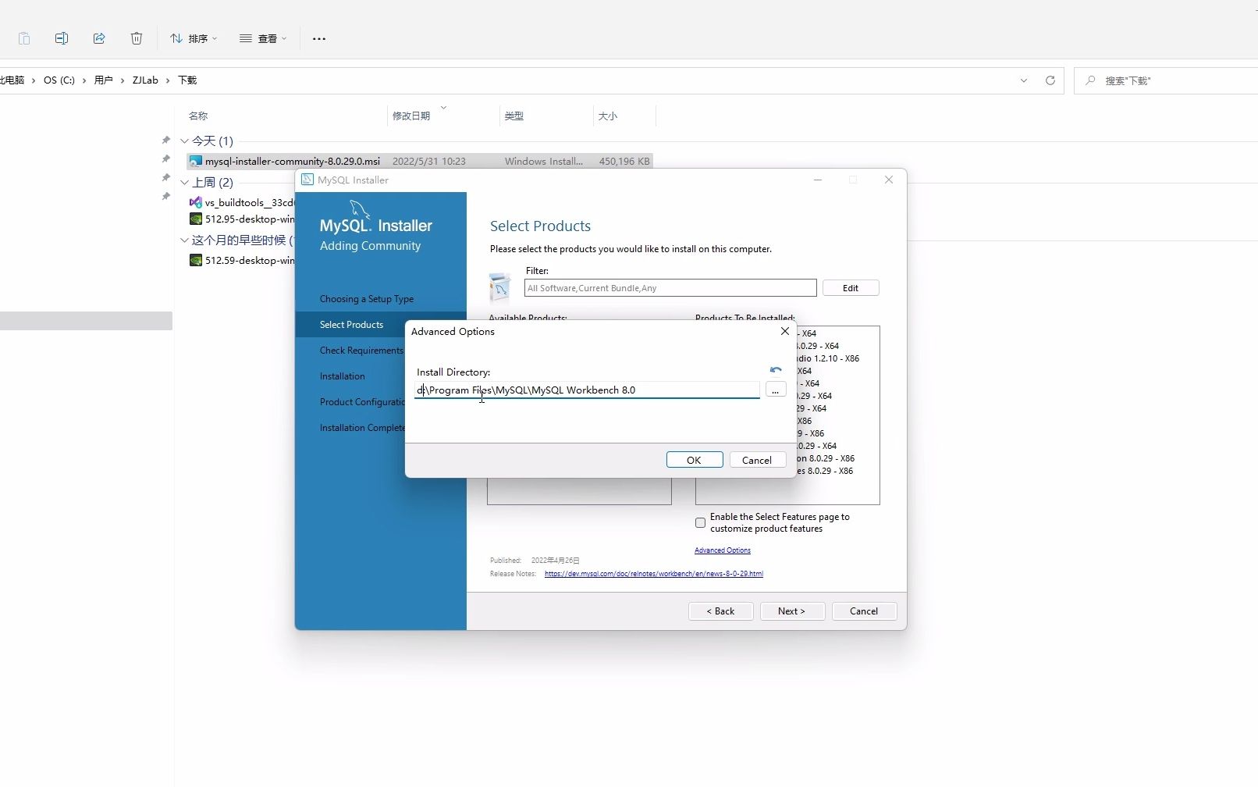Sort files by 修改日期 column header
The width and height of the screenshot is (1258, 787).
pyautogui.click(x=411, y=116)
